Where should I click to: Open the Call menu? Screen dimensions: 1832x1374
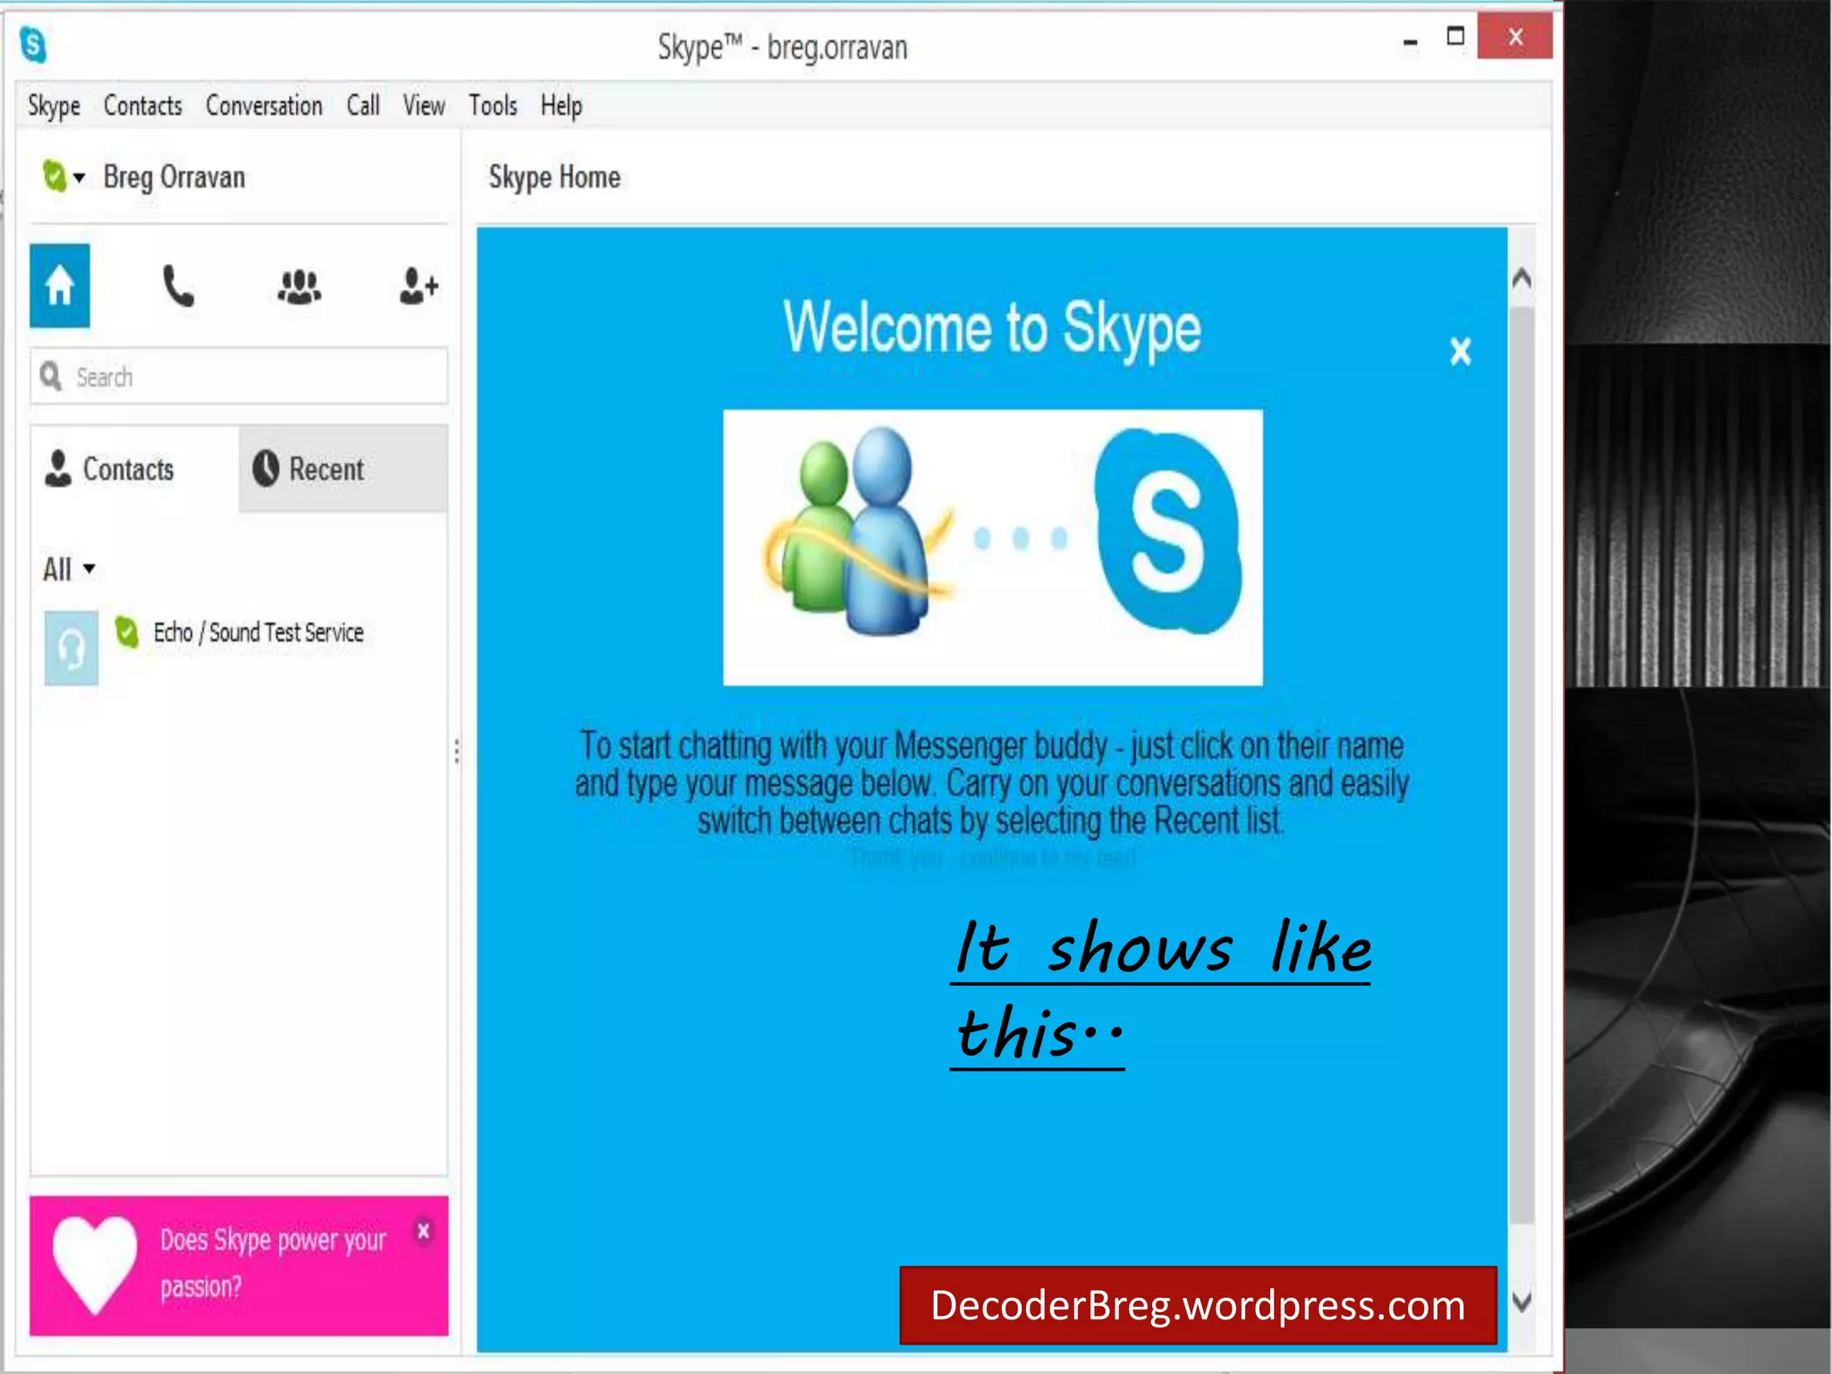tap(363, 106)
